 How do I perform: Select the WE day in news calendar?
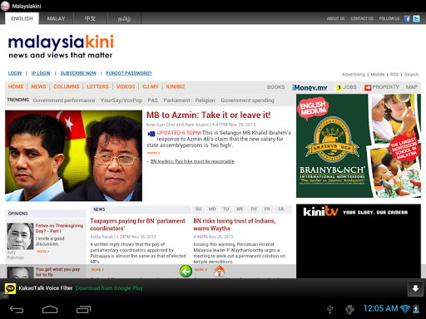pos(240,209)
